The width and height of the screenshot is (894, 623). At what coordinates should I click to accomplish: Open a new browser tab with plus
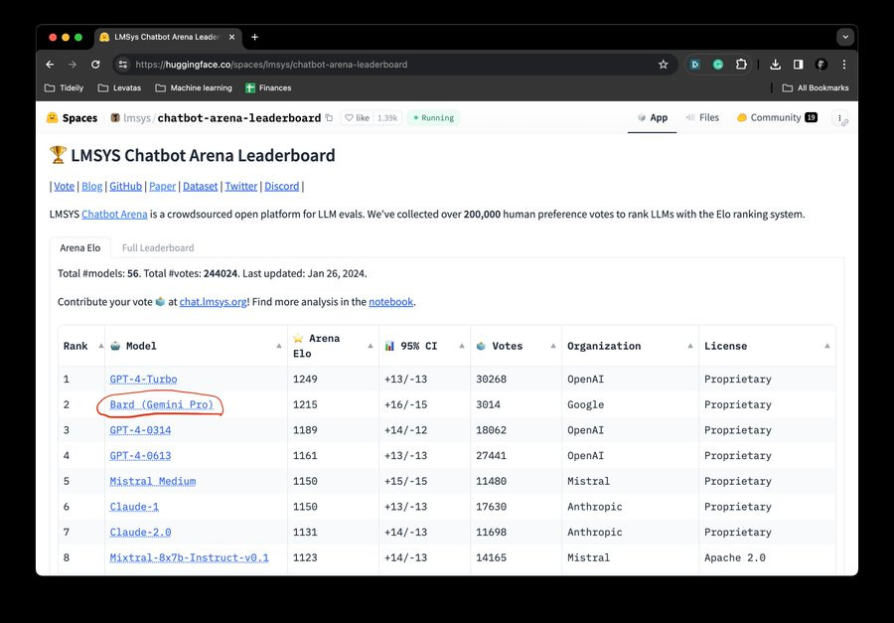255,37
